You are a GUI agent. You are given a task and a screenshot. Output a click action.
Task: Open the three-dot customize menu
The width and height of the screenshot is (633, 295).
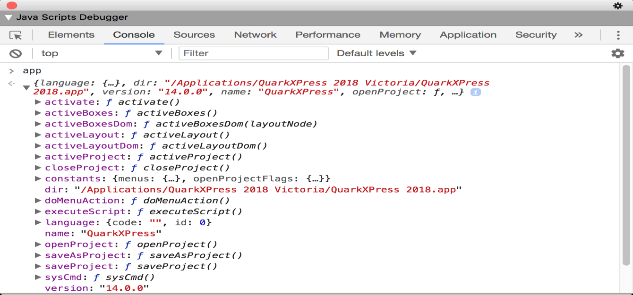point(618,34)
